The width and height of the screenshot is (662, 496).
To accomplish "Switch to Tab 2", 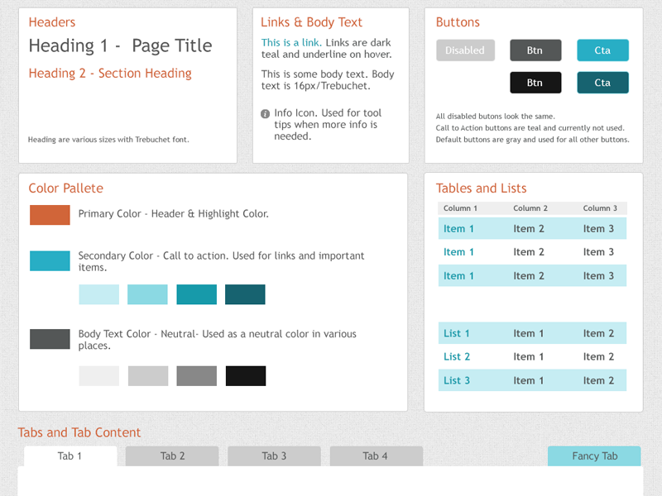I will click(171, 455).
